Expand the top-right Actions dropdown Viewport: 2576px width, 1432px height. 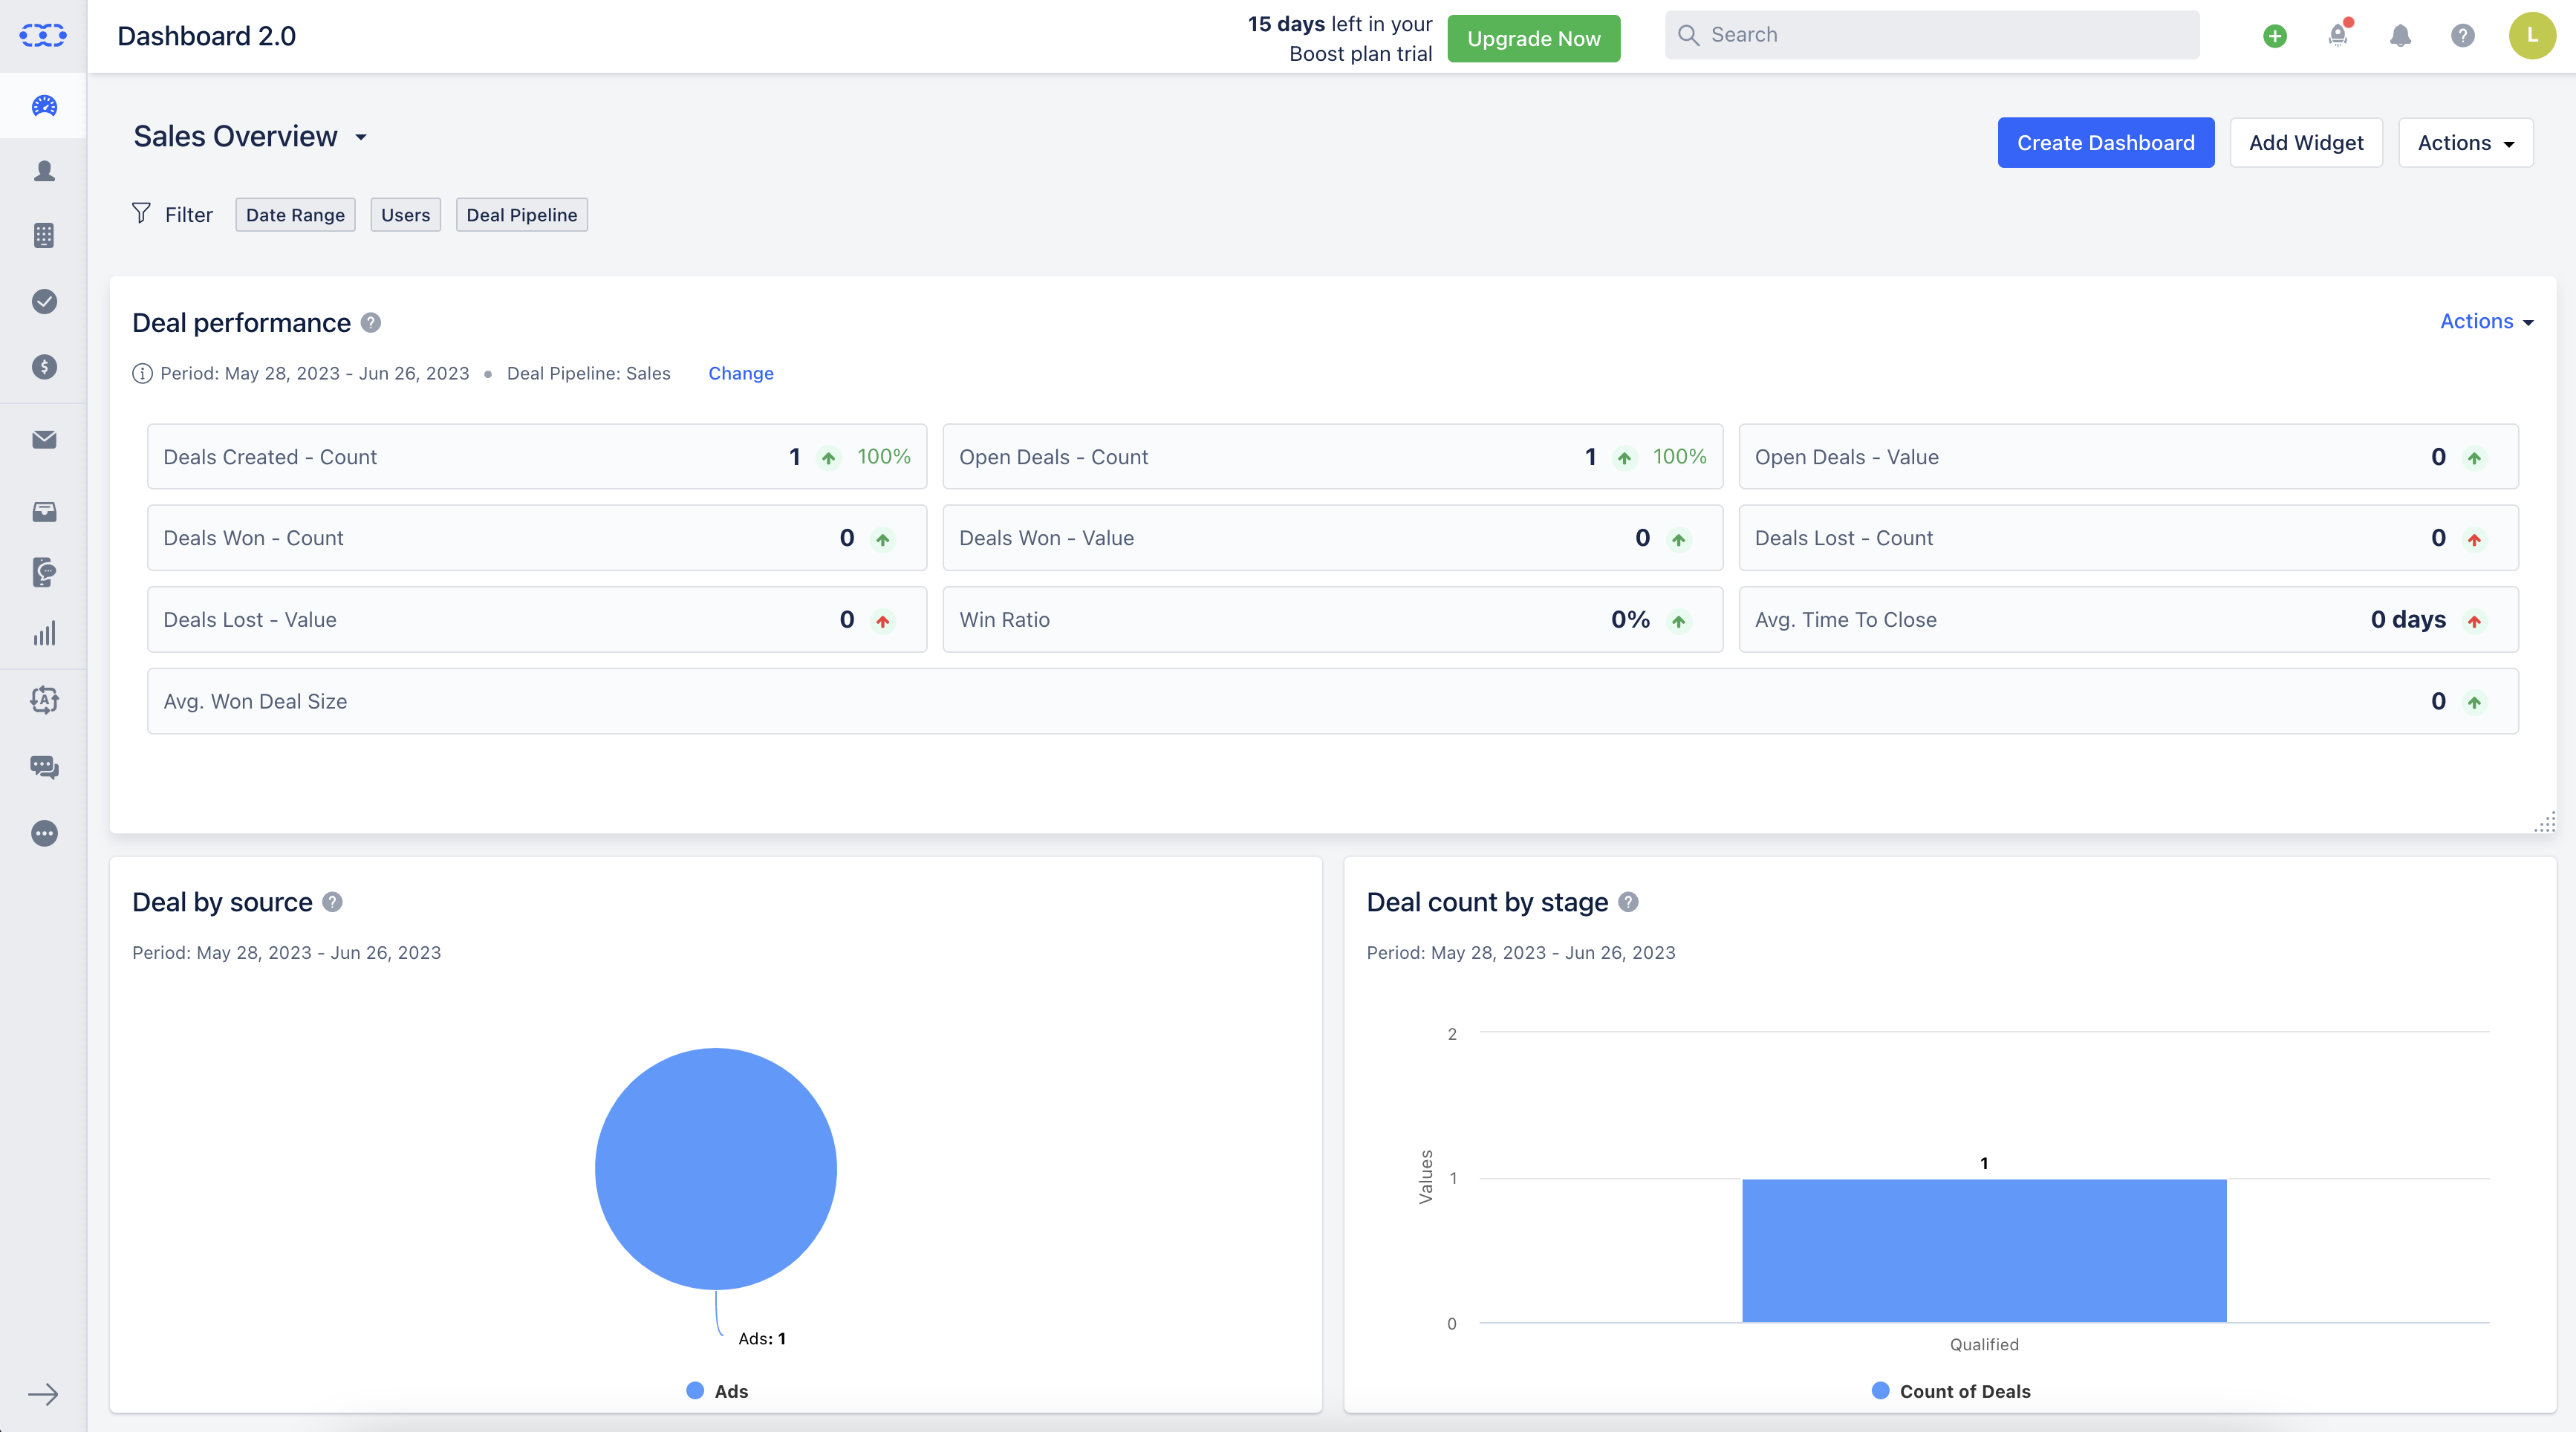[x=2463, y=141]
